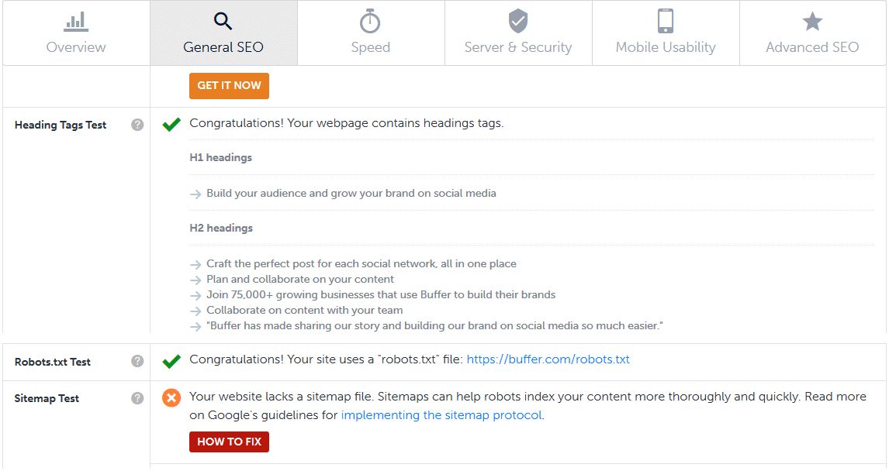The height and width of the screenshot is (471, 889).
Task: Click green checkmark beside Heading Tags result
Action: (171, 125)
